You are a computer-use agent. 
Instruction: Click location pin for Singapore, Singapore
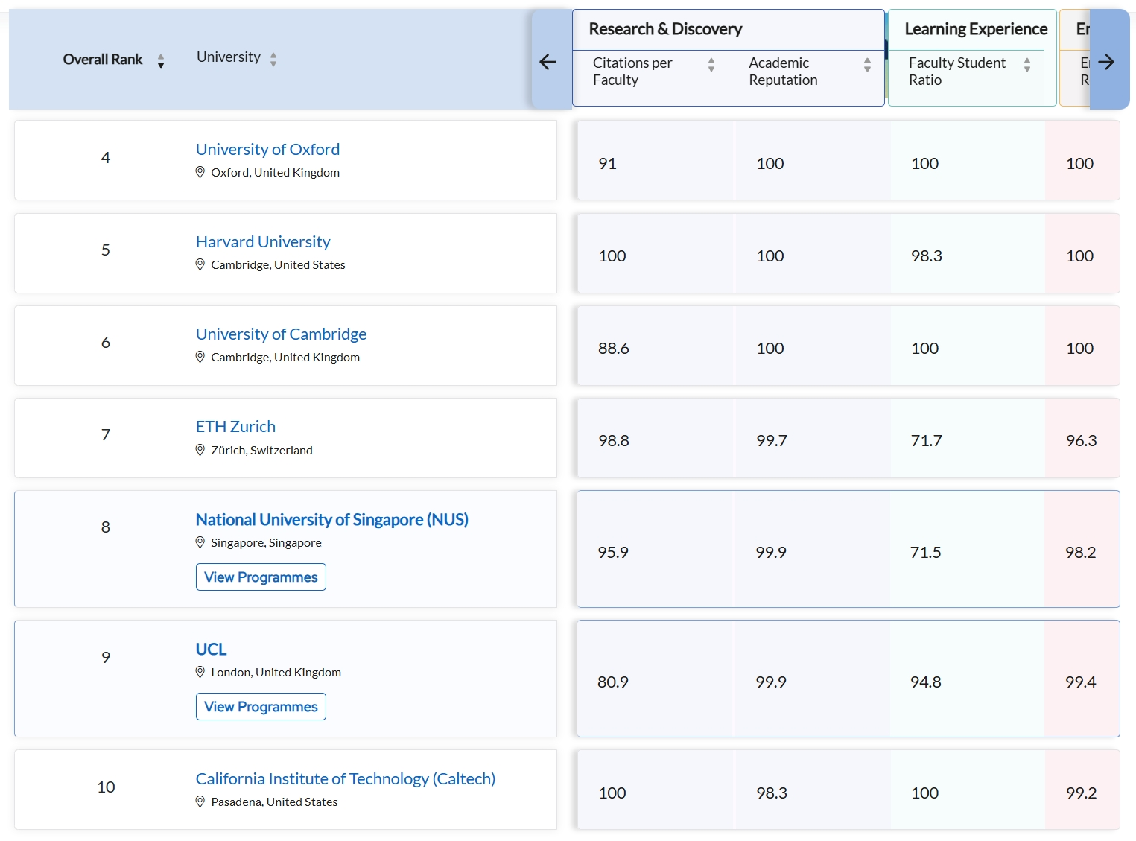tap(200, 542)
